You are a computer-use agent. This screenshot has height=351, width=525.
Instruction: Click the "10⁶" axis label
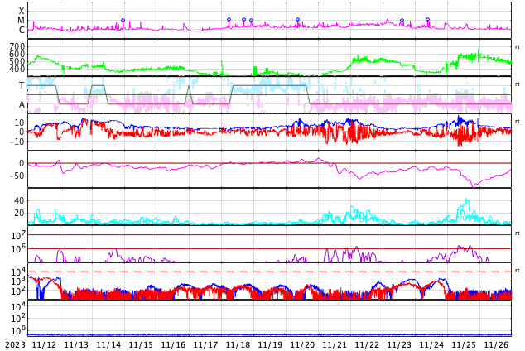[18, 249]
